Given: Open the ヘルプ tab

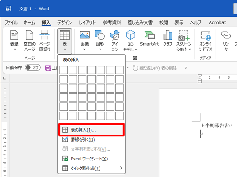Looking at the screenshot, I should tap(196, 23).
